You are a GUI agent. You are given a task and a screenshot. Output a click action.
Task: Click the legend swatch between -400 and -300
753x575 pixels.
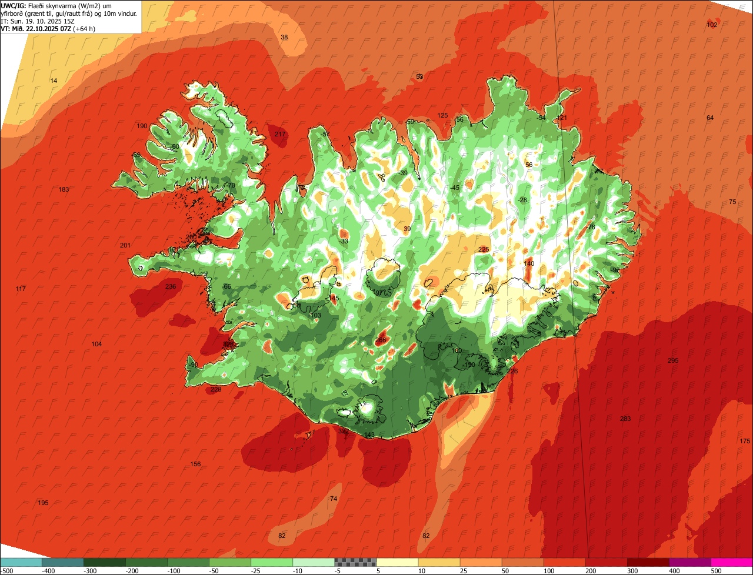(x=63, y=561)
